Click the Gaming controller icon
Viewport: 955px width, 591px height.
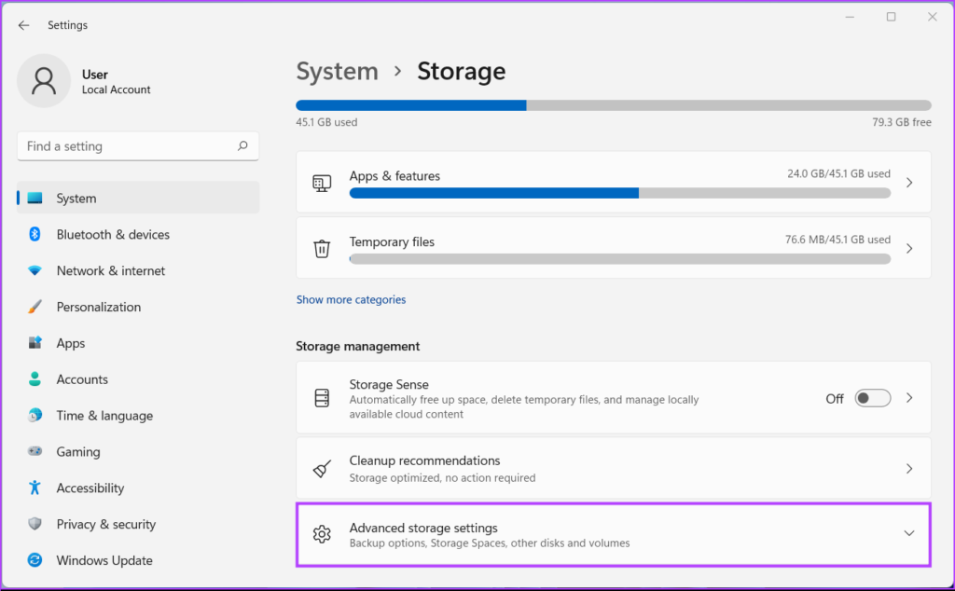pyautogui.click(x=35, y=452)
